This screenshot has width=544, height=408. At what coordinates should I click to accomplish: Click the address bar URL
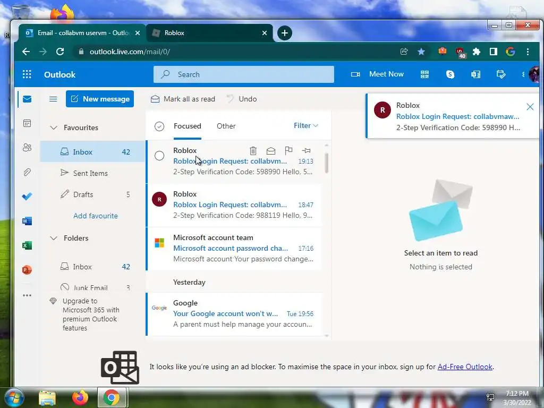[x=130, y=52]
